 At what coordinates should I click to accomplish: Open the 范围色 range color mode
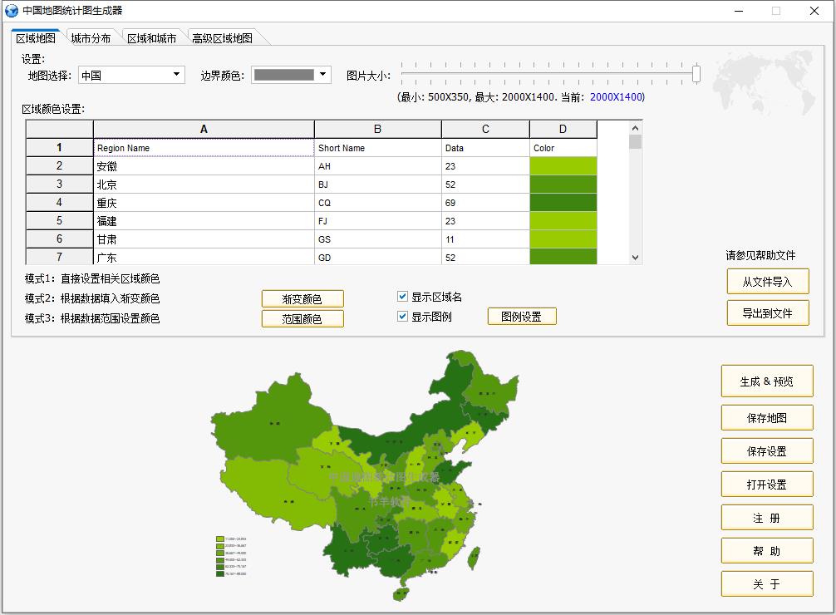[304, 318]
